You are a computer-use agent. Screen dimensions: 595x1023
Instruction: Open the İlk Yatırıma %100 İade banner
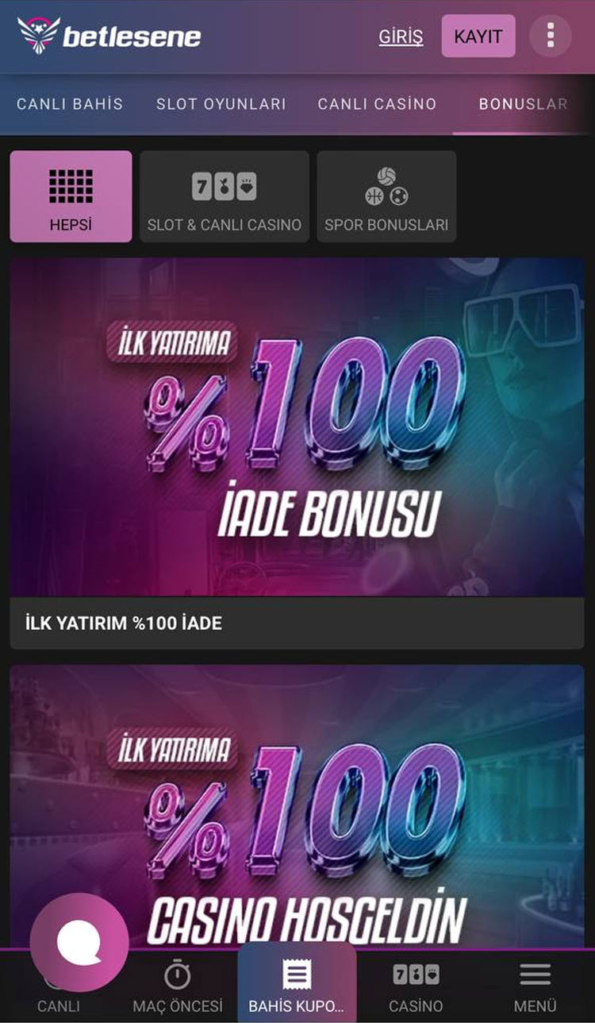coord(297,427)
